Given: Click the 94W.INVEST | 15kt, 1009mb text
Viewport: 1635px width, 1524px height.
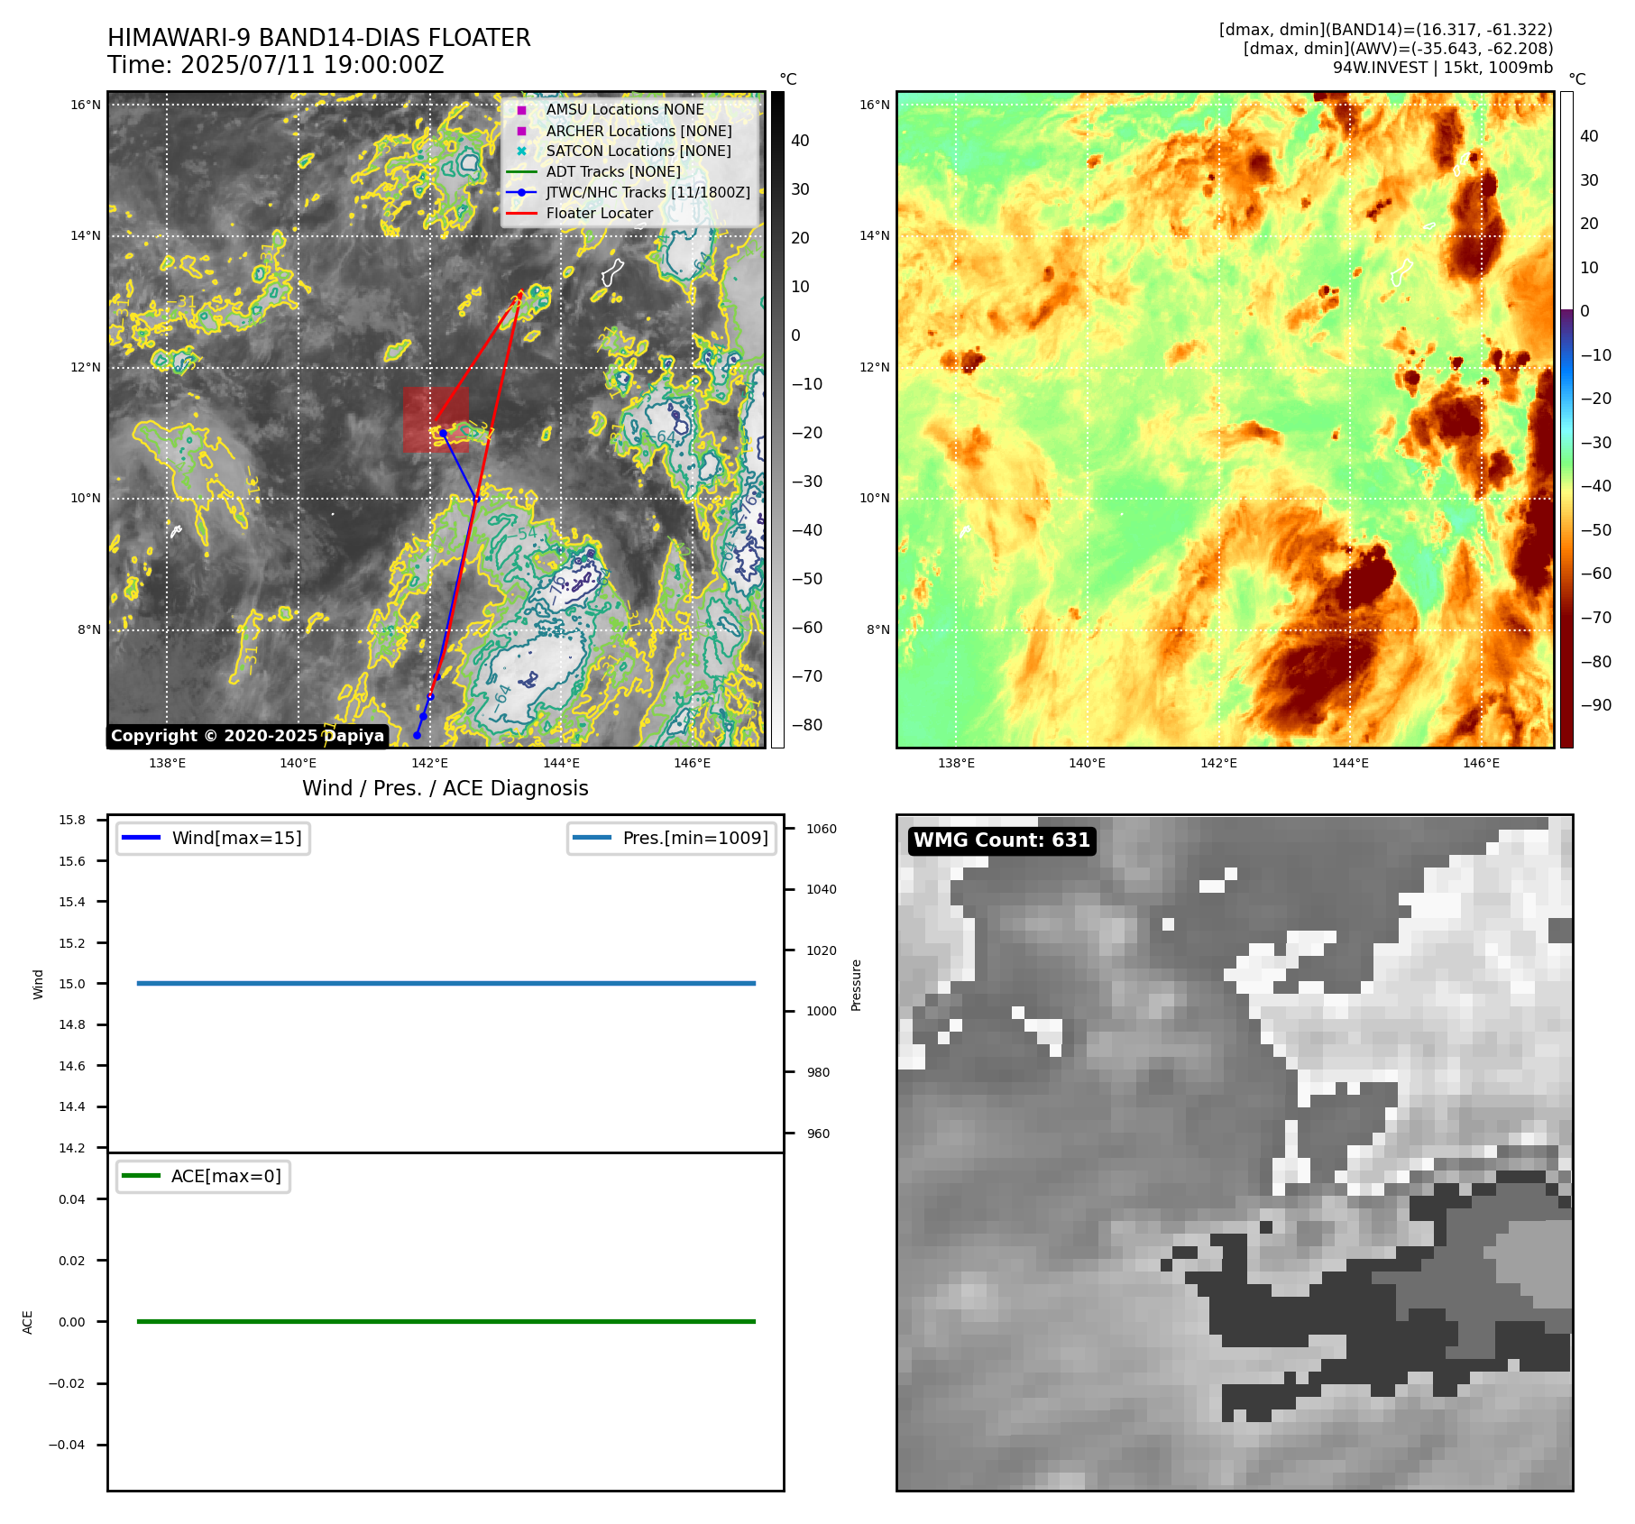Looking at the screenshot, I should pos(1443,68).
